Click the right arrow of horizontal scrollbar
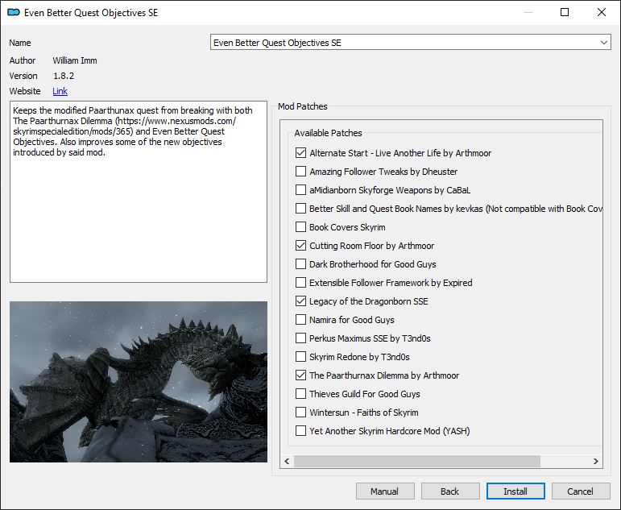This screenshot has width=621, height=510. tap(596, 462)
